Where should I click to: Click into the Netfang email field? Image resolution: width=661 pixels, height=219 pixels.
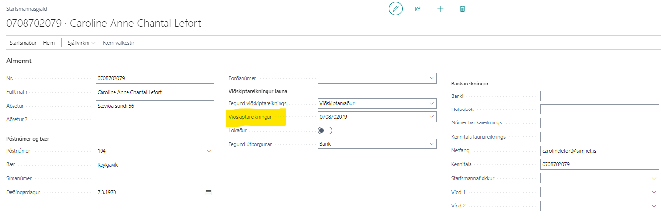[599, 151]
